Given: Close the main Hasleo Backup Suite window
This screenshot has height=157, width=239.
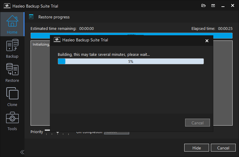Looking at the screenshot, I should click(x=233, y=5).
